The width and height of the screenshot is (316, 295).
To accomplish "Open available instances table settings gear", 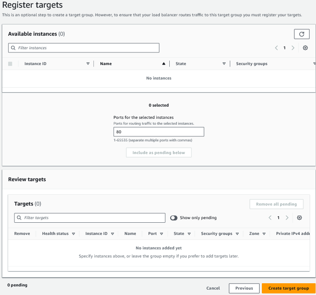I will pyautogui.click(x=305, y=48).
